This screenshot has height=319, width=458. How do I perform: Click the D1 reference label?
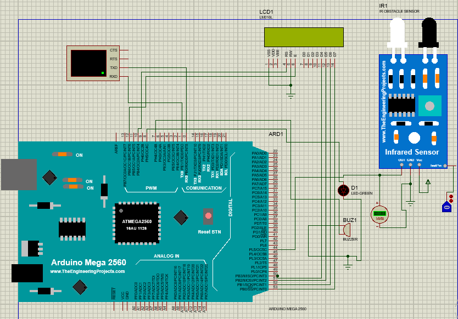(354, 188)
